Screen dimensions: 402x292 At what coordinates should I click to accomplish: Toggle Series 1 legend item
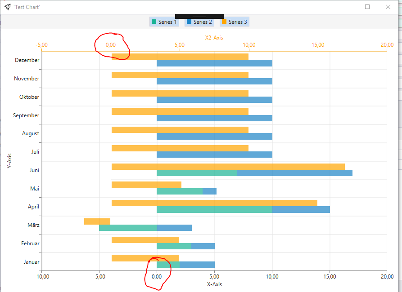click(x=164, y=22)
